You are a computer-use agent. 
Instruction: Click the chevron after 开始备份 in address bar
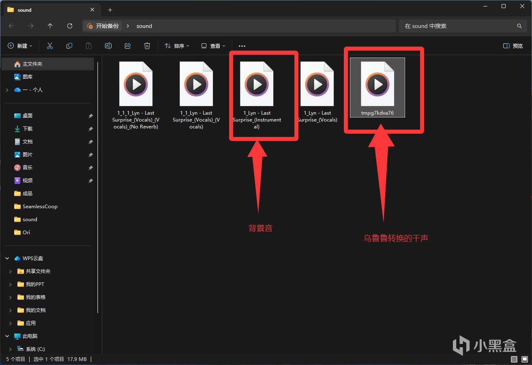coord(128,26)
